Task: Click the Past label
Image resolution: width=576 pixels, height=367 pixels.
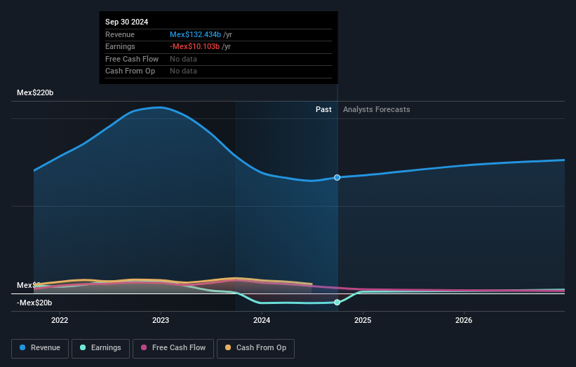Action: coord(323,109)
